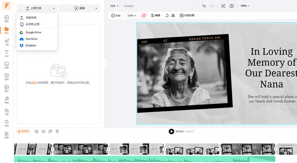Open the 音乐 music panel in sidebar
Image resolution: width=297 pixels, height=163 pixels.
pyautogui.click(x=7, y=99)
